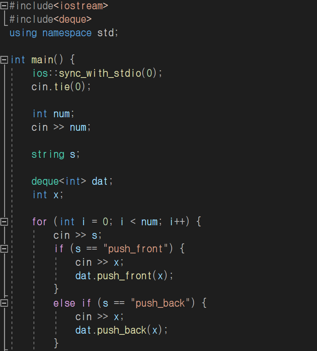Click the 'cin >> s;' statement
The image size is (317, 351).
point(78,236)
